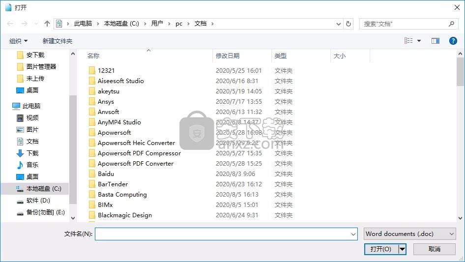This screenshot has width=465, height=262.
Task: Click BarTender folder icon
Action: click(92, 184)
